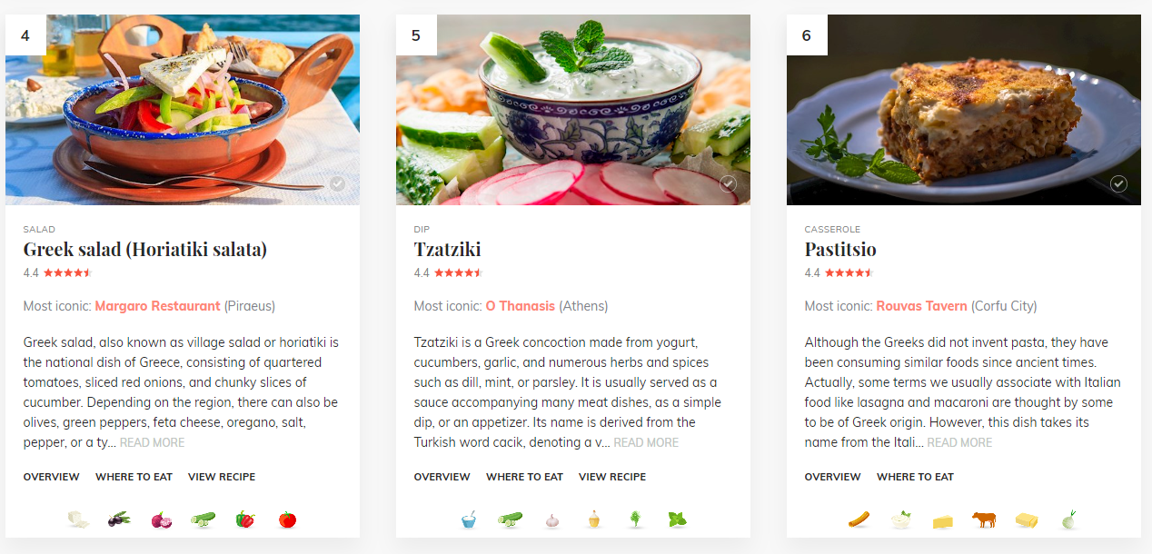The height and width of the screenshot is (554, 1152).
Task: Select the red onion ingredient icon
Action: click(x=161, y=519)
